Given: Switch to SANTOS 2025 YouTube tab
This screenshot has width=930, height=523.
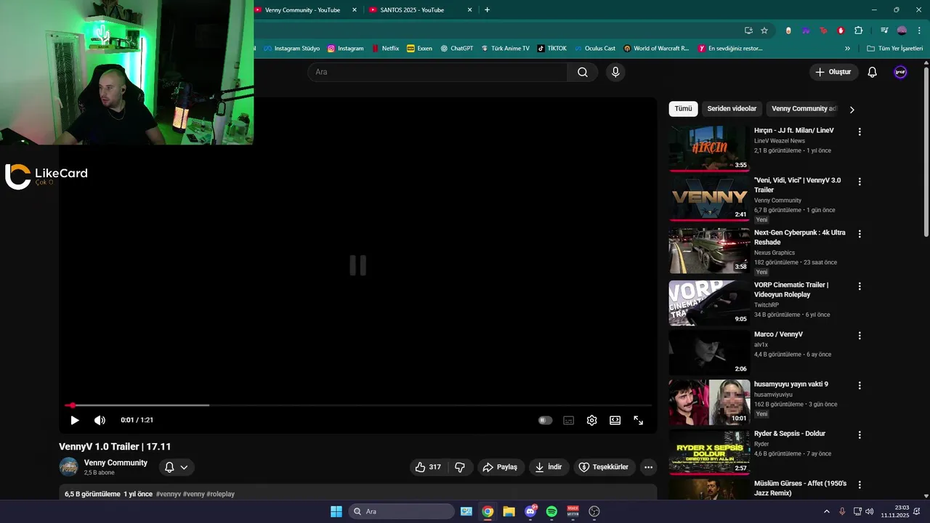Looking at the screenshot, I should (412, 9).
